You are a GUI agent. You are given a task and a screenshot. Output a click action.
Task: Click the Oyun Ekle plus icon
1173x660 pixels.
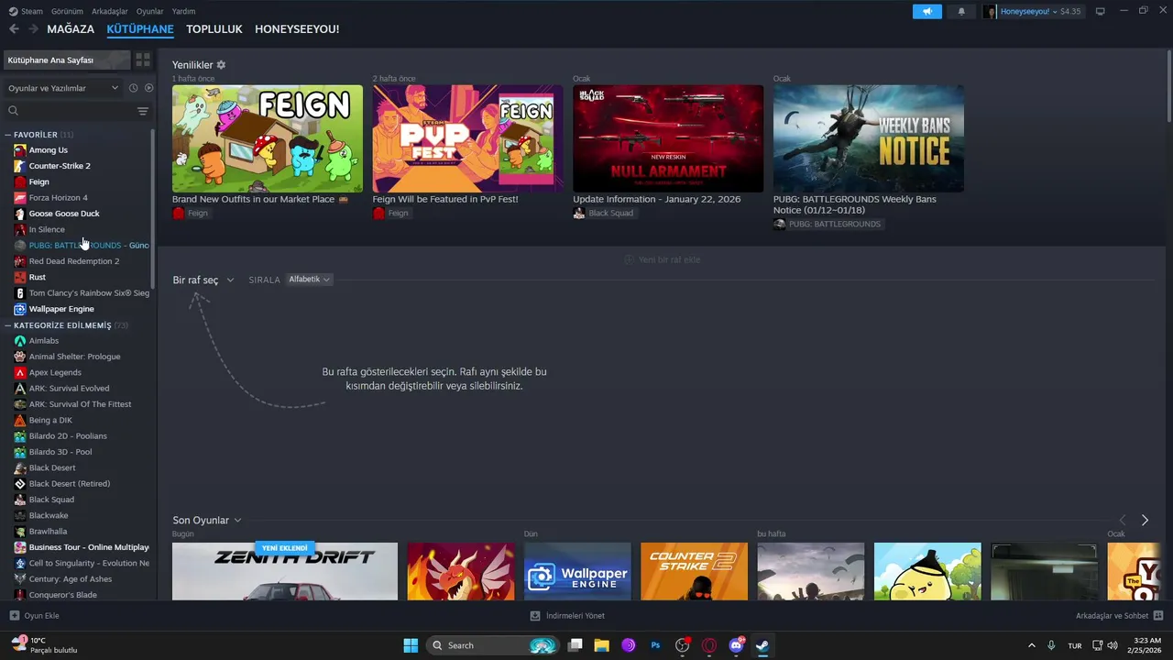tap(14, 616)
